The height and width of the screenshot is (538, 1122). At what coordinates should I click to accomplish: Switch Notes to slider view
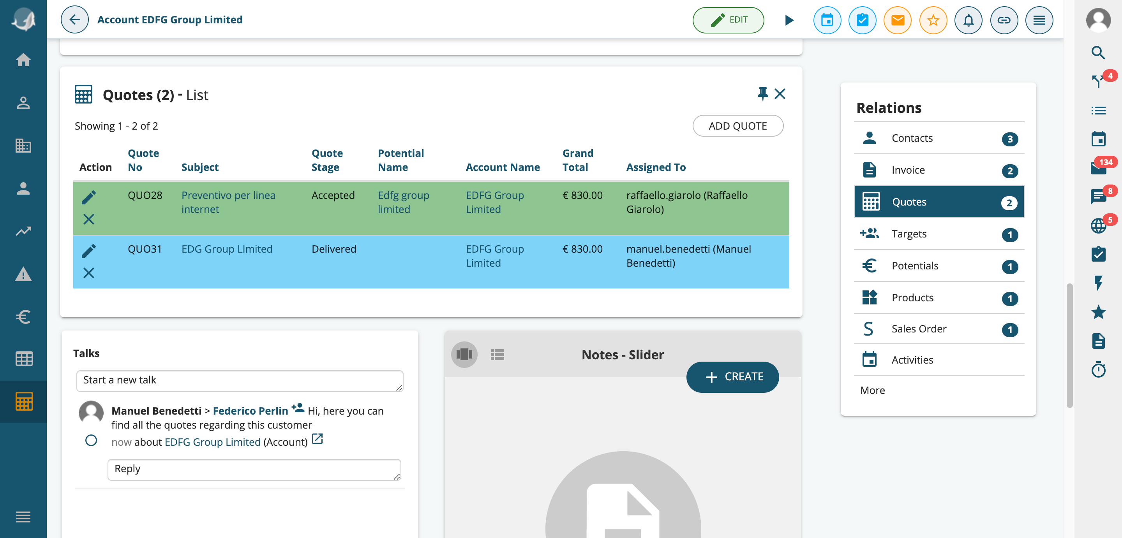(464, 354)
